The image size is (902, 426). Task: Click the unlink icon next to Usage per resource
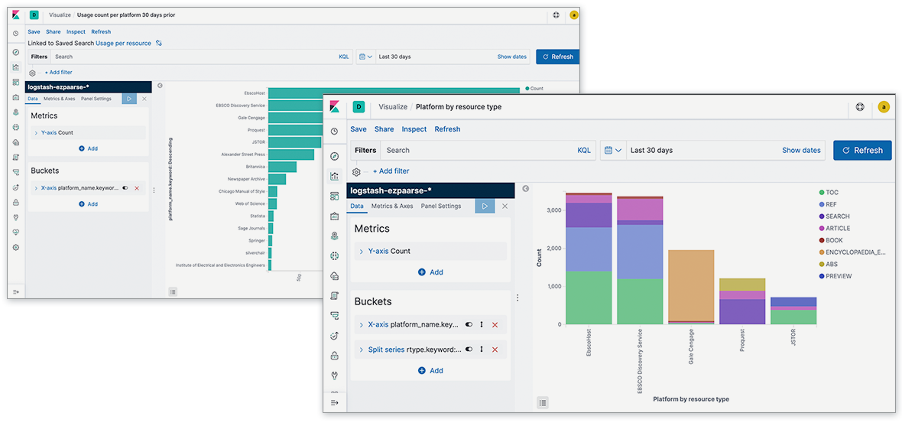[x=159, y=44]
